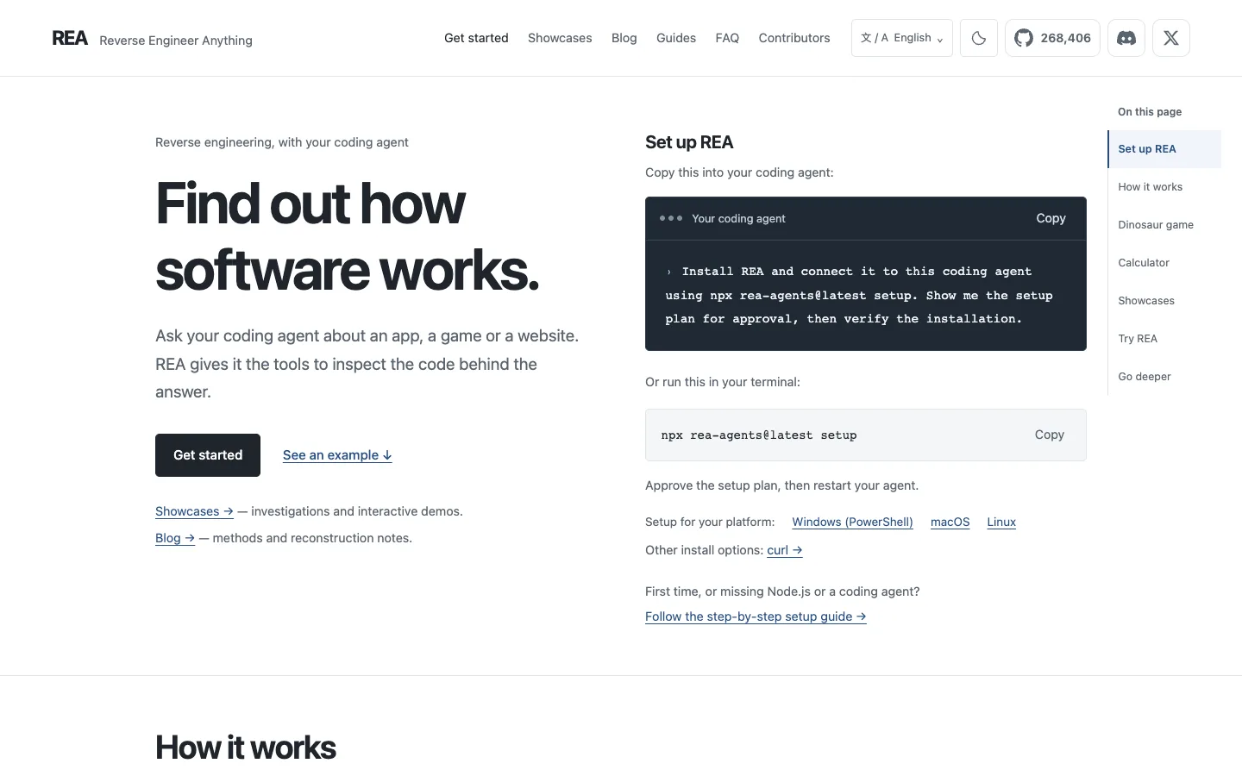Follow the step-by-step setup guide link
This screenshot has width=1242, height=776.
[x=756, y=616]
